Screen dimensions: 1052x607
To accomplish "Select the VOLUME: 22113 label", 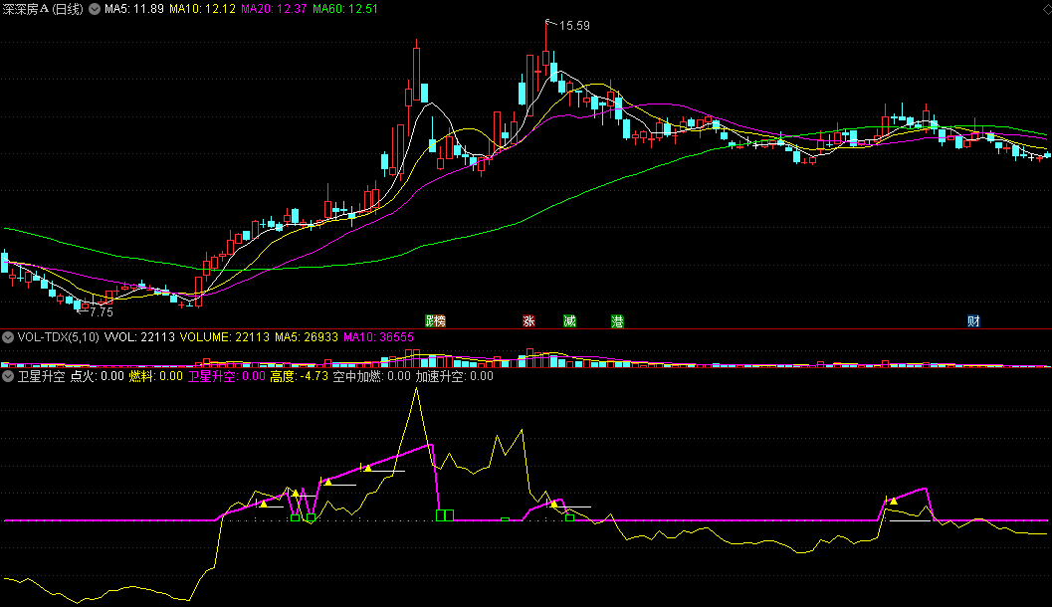I will (x=225, y=336).
